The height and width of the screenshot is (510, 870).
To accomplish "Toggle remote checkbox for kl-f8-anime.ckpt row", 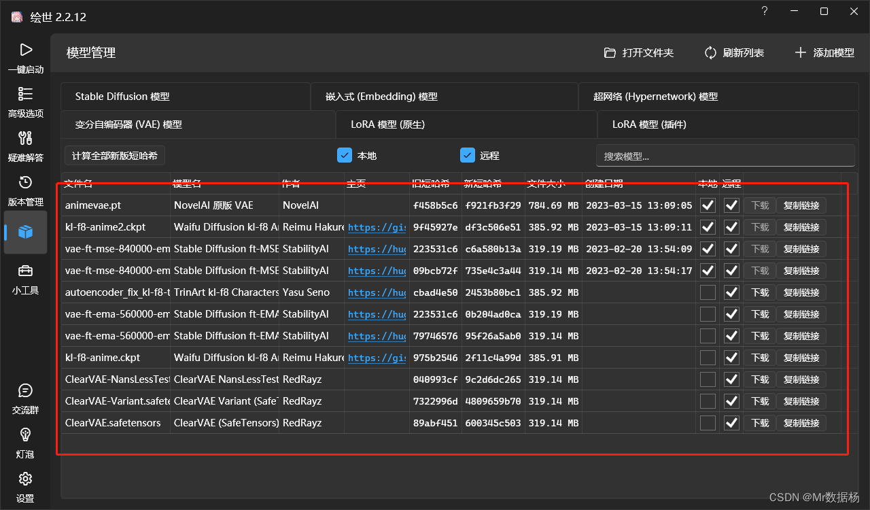I will click(x=731, y=358).
